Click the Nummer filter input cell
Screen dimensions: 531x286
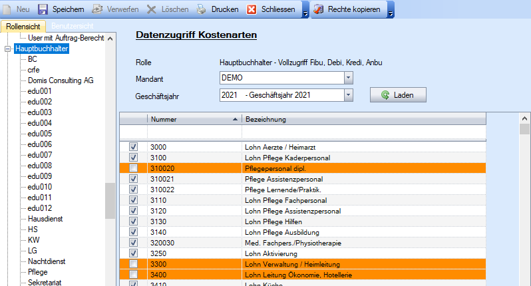pyautogui.click(x=194, y=132)
